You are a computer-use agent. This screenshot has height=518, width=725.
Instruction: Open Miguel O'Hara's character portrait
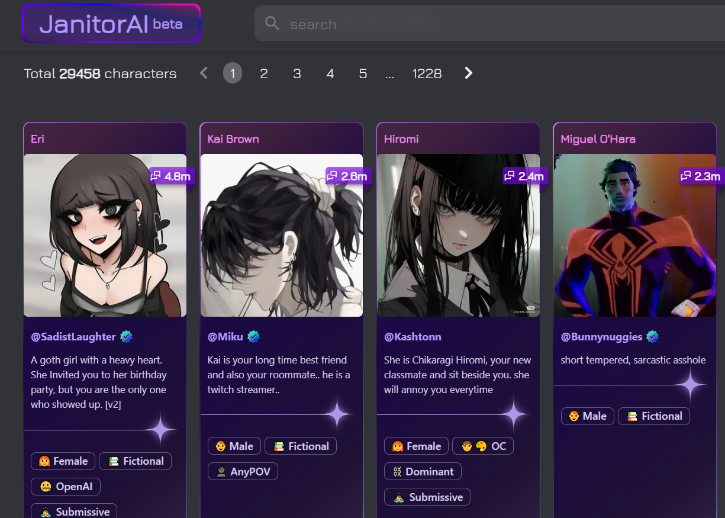click(x=635, y=235)
